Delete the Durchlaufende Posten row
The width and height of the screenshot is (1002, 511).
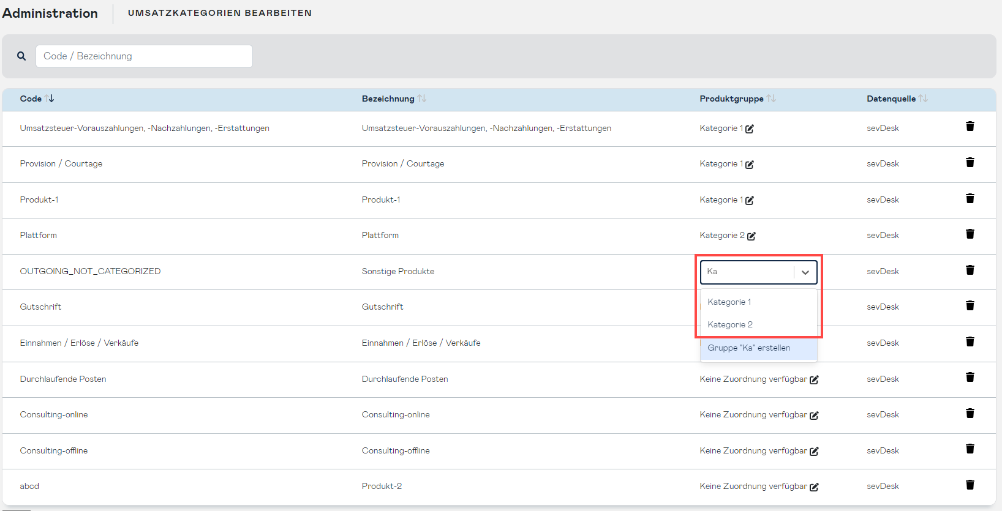pyautogui.click(x=970, y=377)
